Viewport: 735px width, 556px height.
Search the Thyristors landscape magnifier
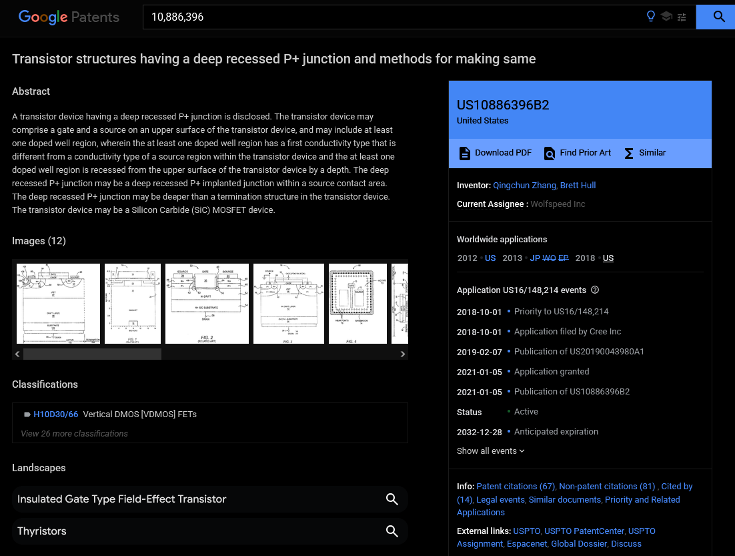pos(392,531)
